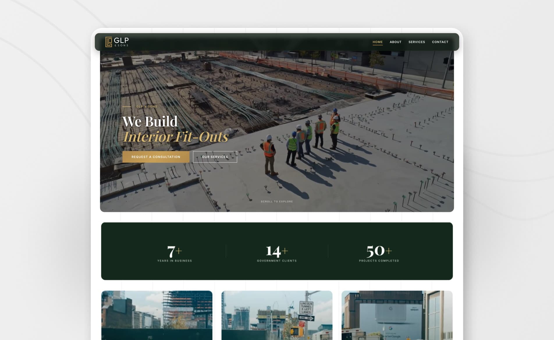Select Contact in the navigation bar
554x340 pixels.
coord(440,42)
